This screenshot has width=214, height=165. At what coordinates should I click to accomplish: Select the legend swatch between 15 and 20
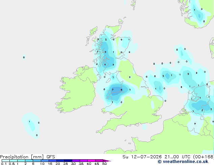(53, 161)
